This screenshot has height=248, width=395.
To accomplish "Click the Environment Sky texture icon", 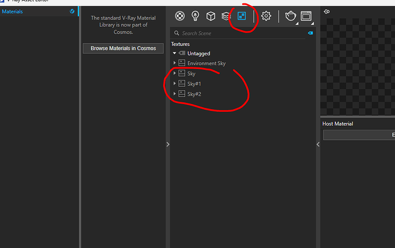I will pyautogui.click(x=182, y=63).
